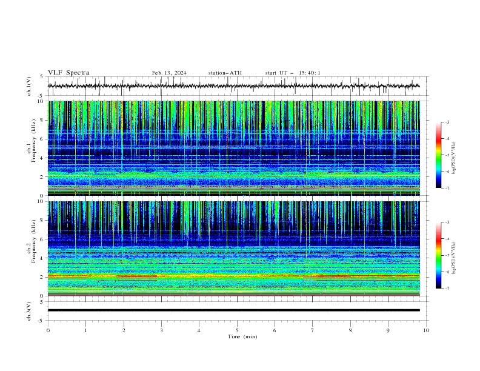Screen dimensions: 480x371
Task: Click time axis tick label "0"
Action: (48, 330)
